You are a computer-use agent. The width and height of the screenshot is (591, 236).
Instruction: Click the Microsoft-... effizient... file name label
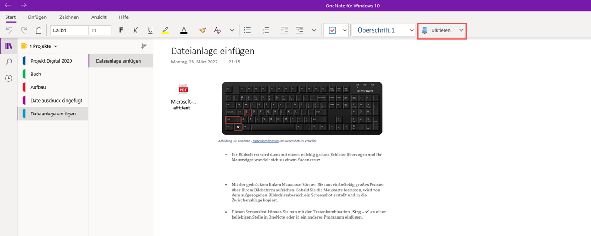click(x=183, y=105)
